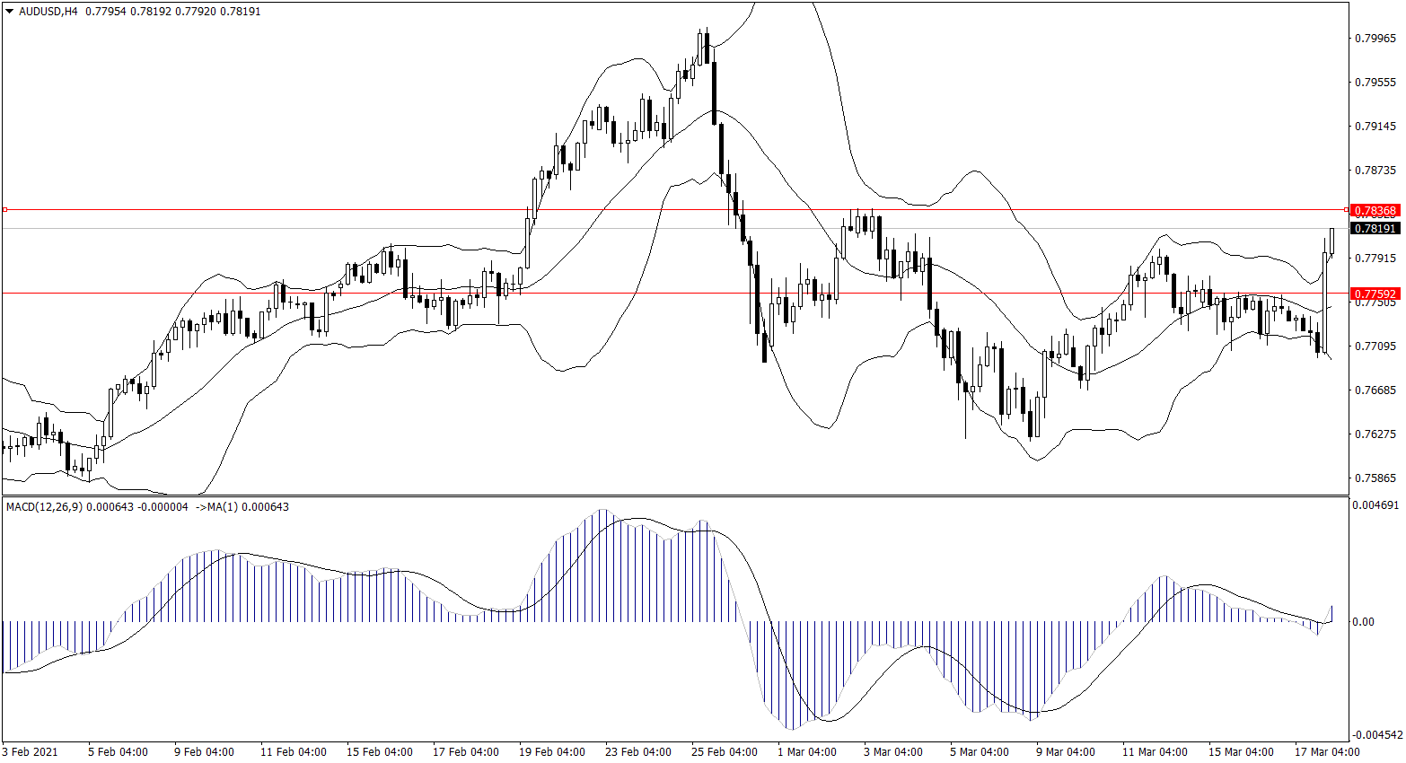Click the 0.00 MACD zero level label
Viewport: 1406px width, 763px height.
point(1363,622)
